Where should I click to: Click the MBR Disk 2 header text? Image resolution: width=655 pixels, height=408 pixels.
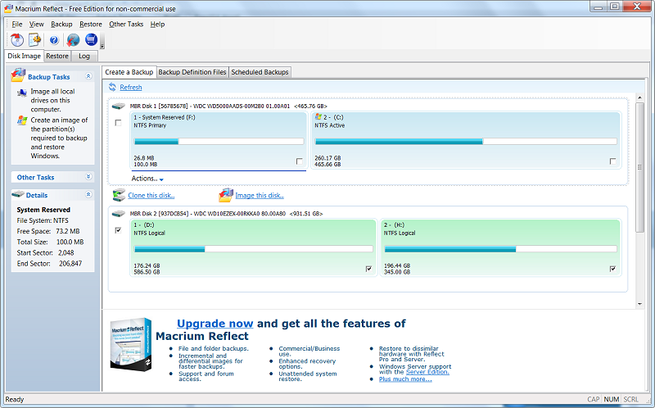click(226, 214)
